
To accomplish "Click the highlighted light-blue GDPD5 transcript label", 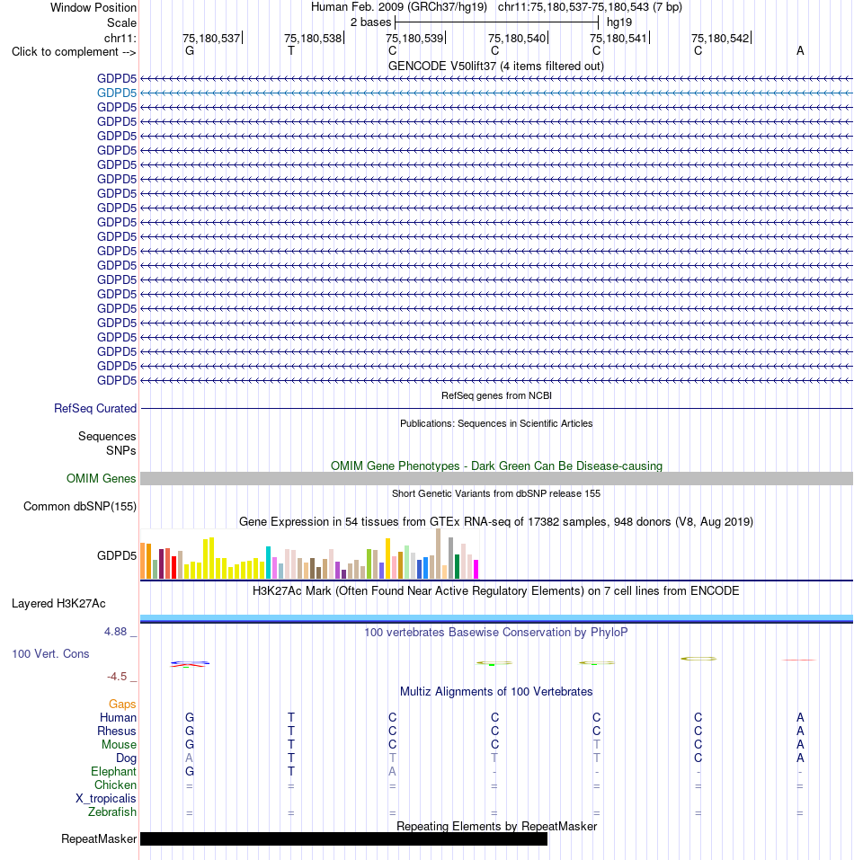I will 116,93.
